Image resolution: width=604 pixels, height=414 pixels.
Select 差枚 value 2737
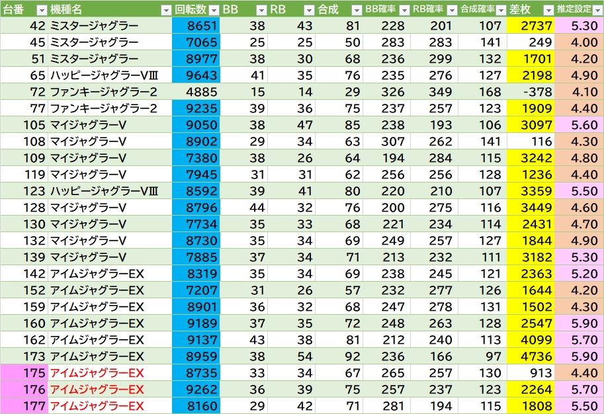(x=531, y=25)
